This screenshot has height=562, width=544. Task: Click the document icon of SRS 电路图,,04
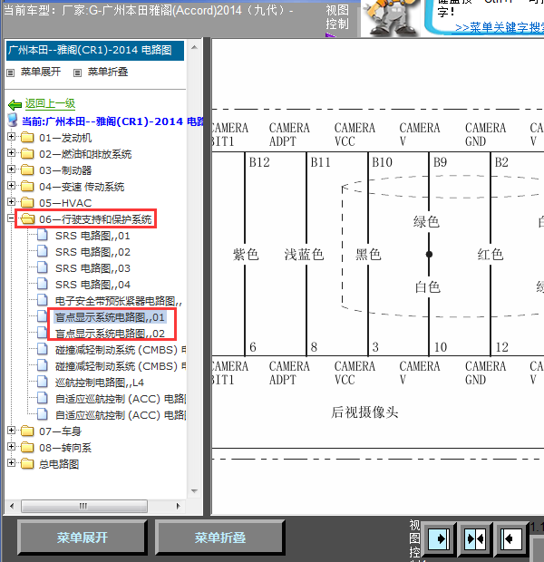(43, 285)
